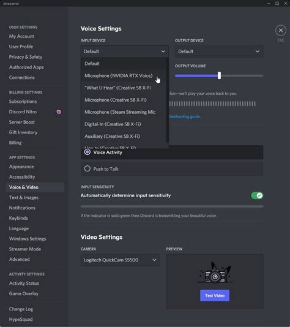Go to Billing settings
The height and width of the screenshot is (327, 290).
pos(15,143)
